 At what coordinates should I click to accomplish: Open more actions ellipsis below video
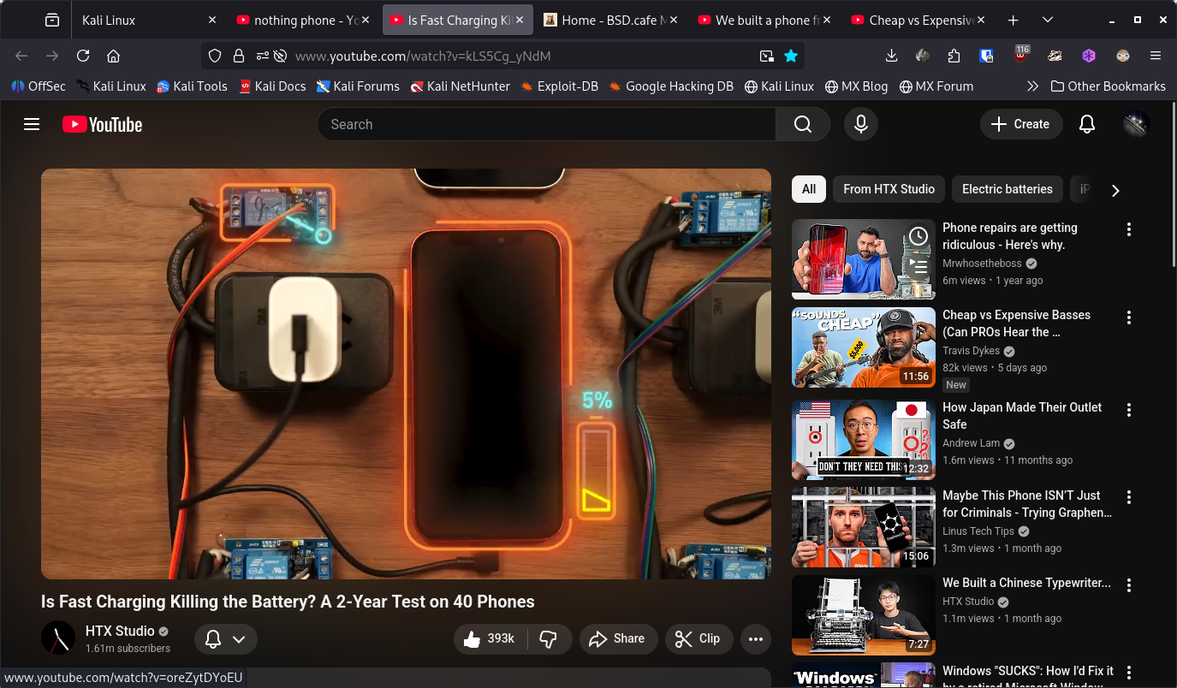pos(755,639)
